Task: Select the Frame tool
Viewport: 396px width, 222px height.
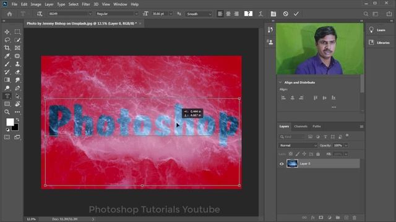Action: tap(17, 48)
